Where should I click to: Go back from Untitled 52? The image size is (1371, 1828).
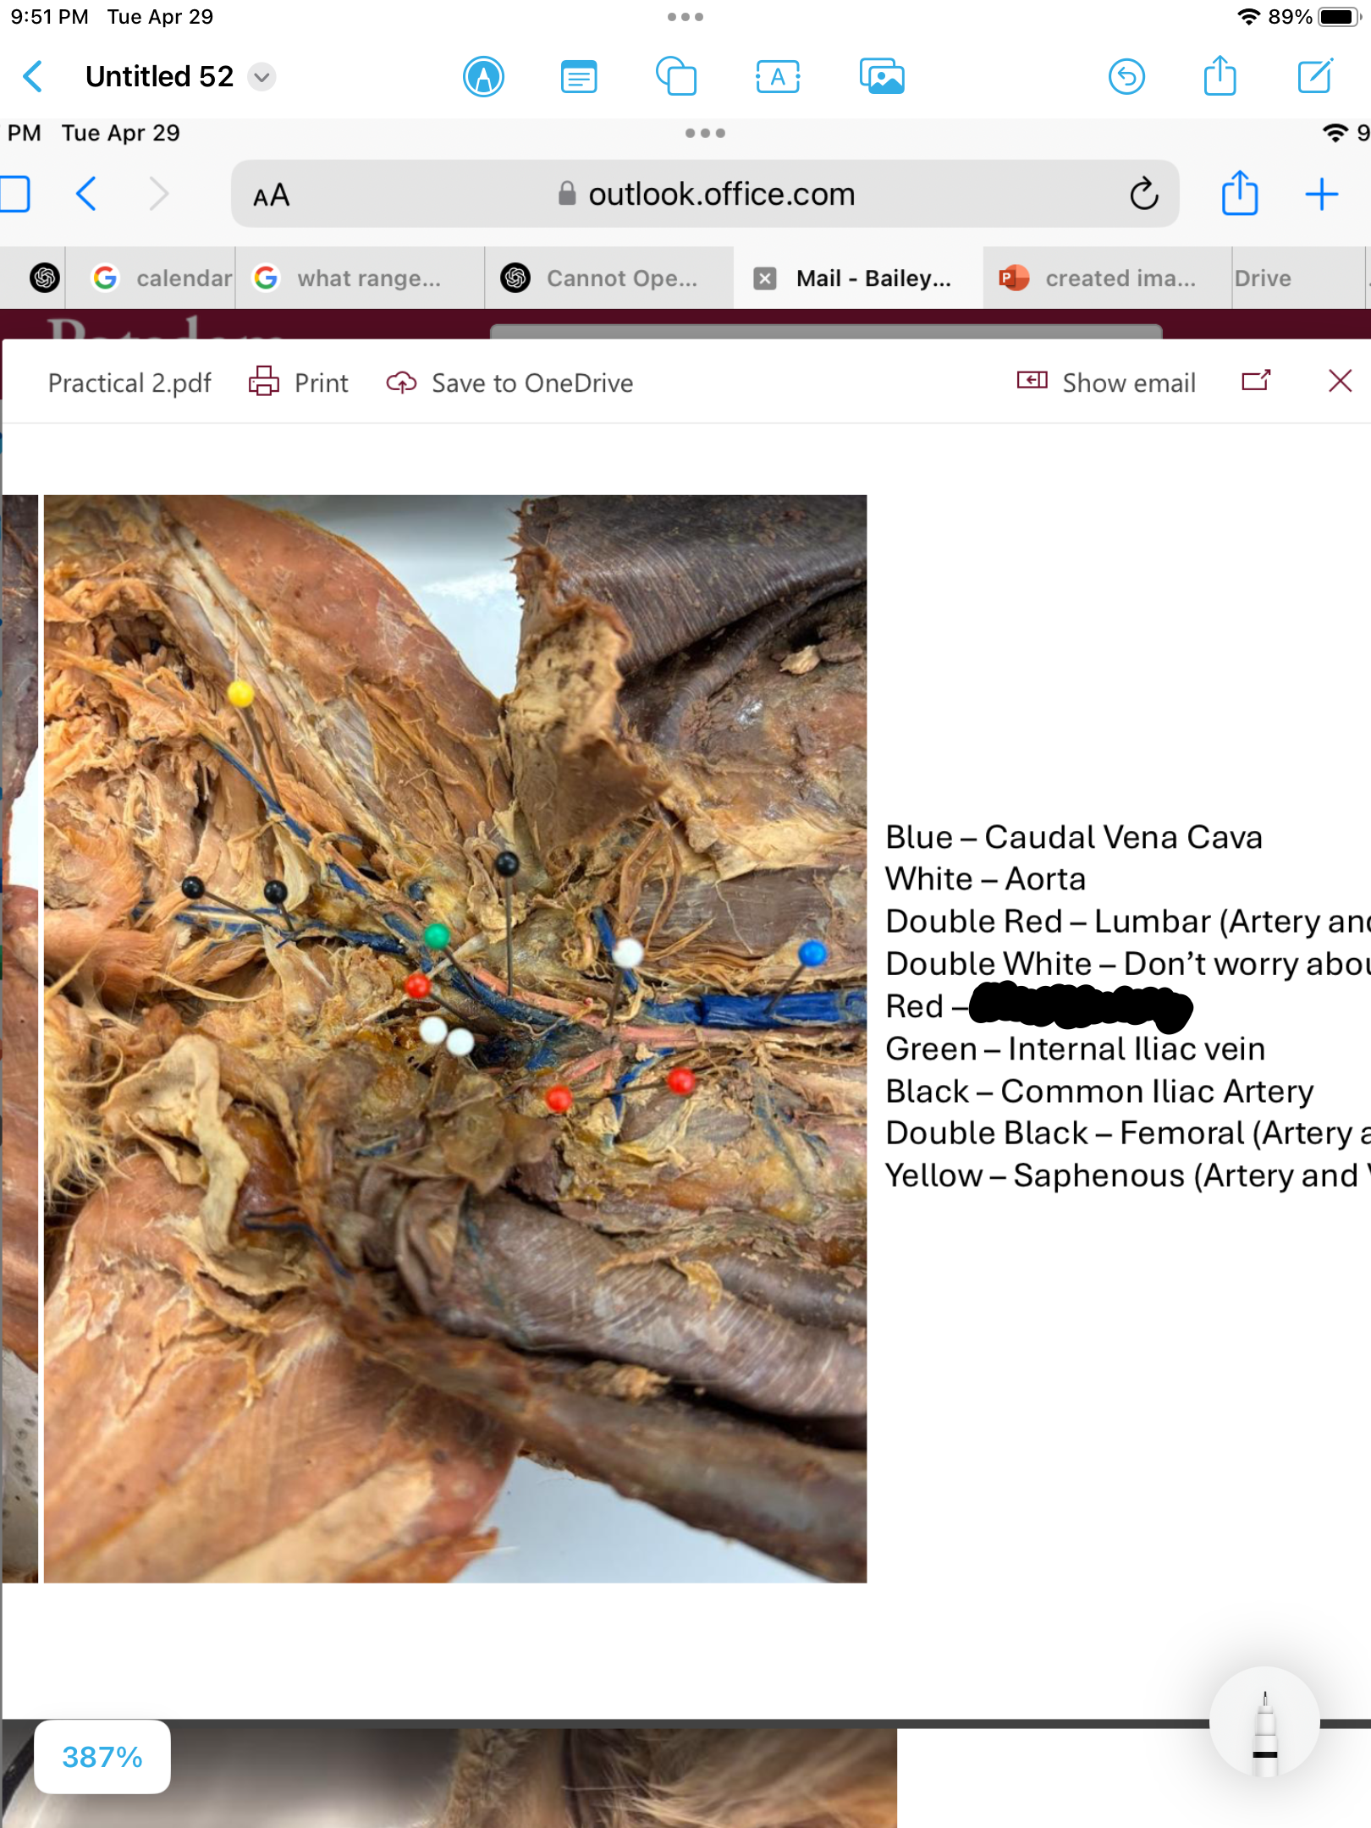tap(33, 77)
